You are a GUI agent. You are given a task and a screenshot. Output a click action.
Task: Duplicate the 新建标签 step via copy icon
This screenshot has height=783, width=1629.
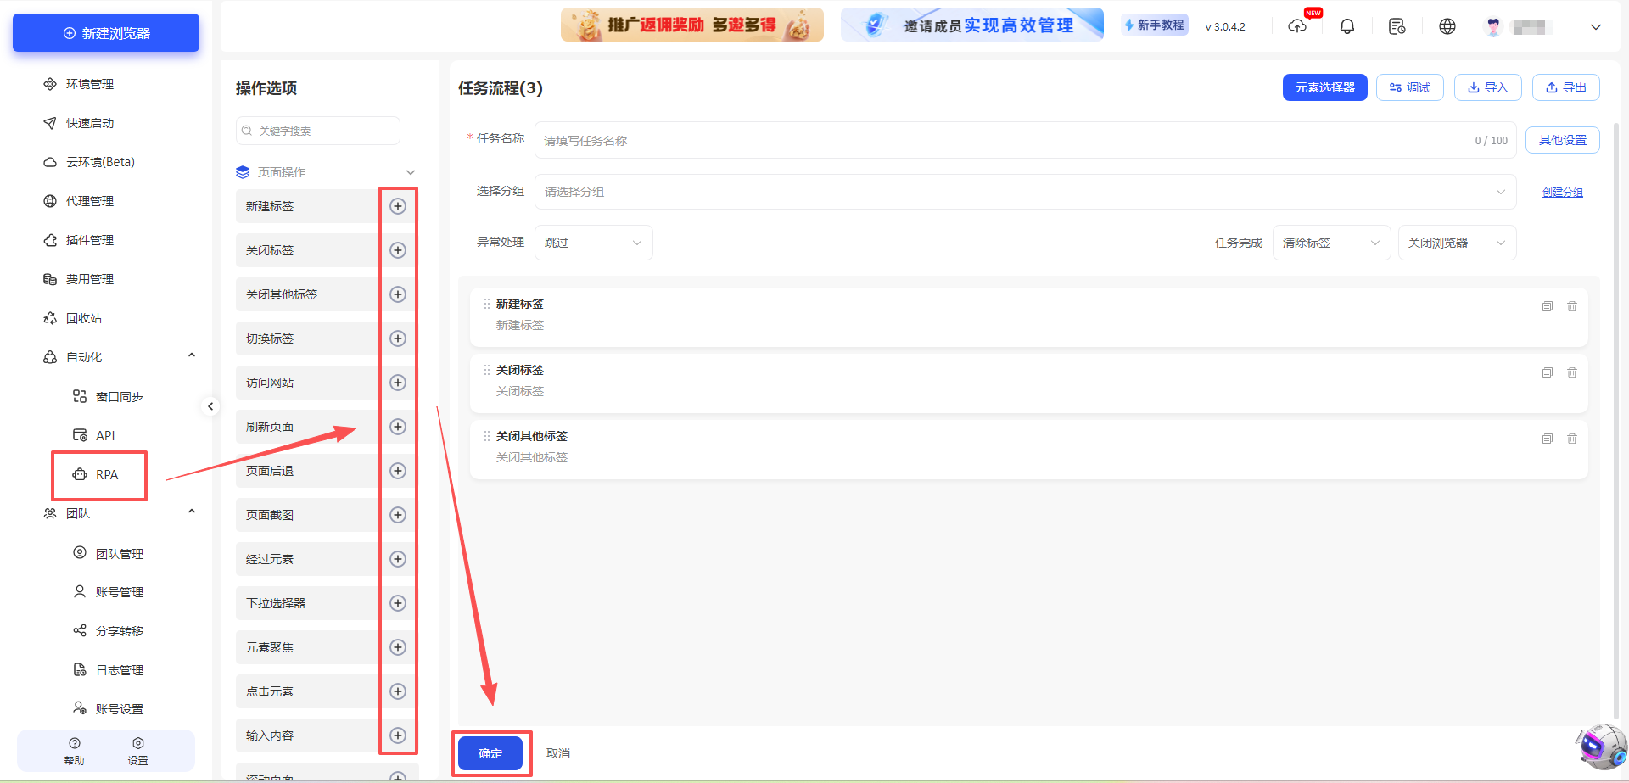[x=1548, y=306]
